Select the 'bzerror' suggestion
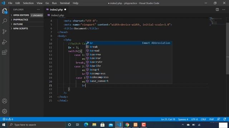Viewport: 229px width, 128px height. [x=129, y=58]
